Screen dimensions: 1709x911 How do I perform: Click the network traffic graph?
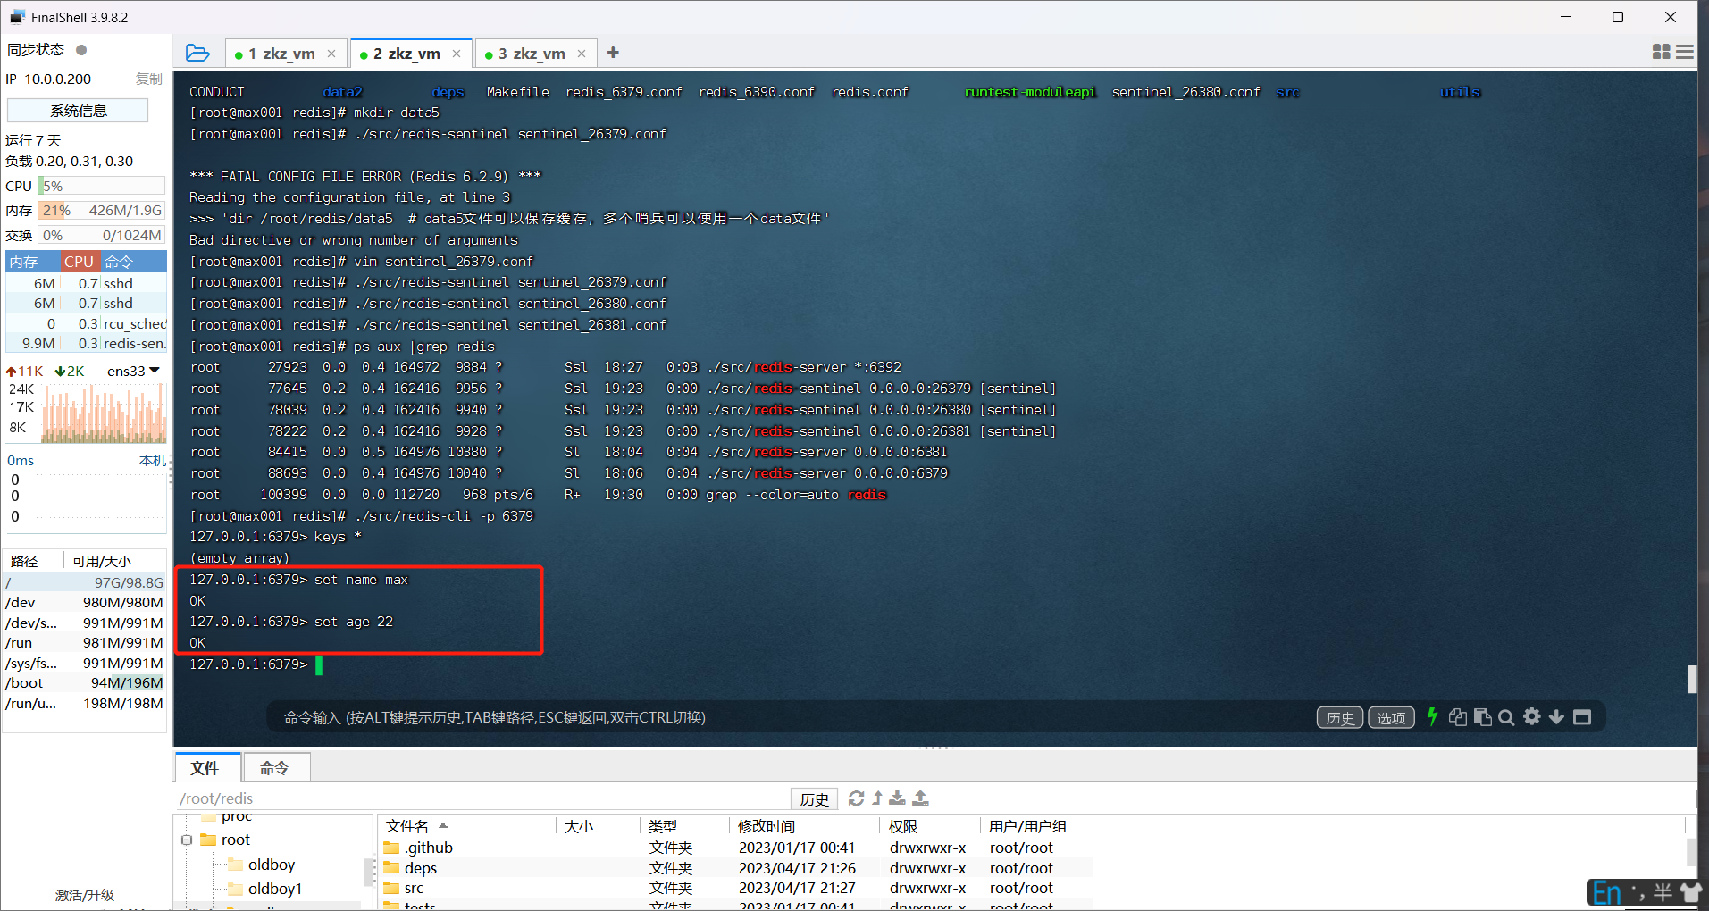[x=103, y=414]
